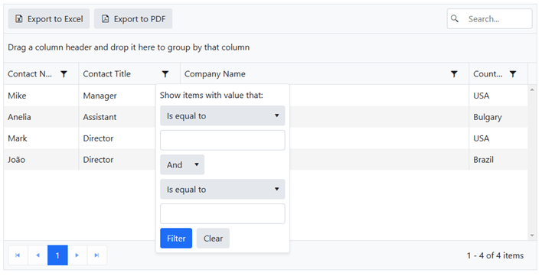Click the search magnifier icon
This screenshot has height=276, width=542.
455,18
